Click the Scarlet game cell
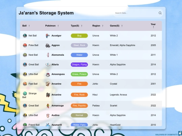 pyautogui.click(x=114, y=105)
